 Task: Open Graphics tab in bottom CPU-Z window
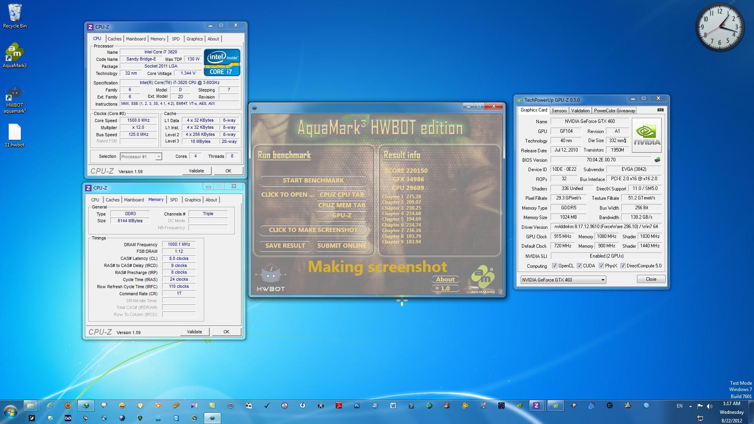click(192, 200)
